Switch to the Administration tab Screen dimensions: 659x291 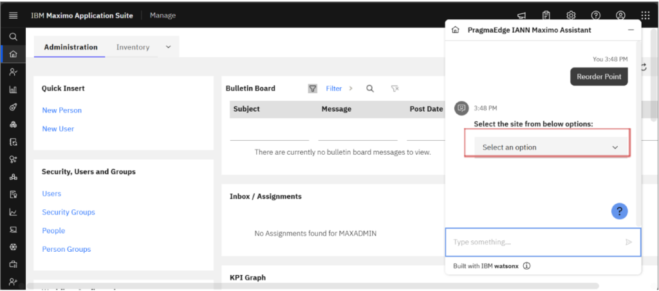[x=71, y=47]
